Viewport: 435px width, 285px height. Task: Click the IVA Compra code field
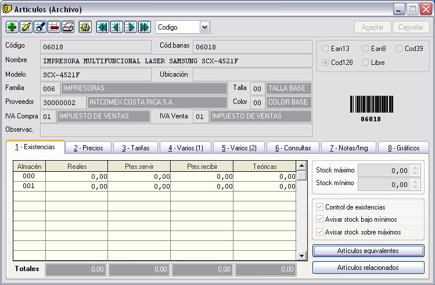(48, 116)
